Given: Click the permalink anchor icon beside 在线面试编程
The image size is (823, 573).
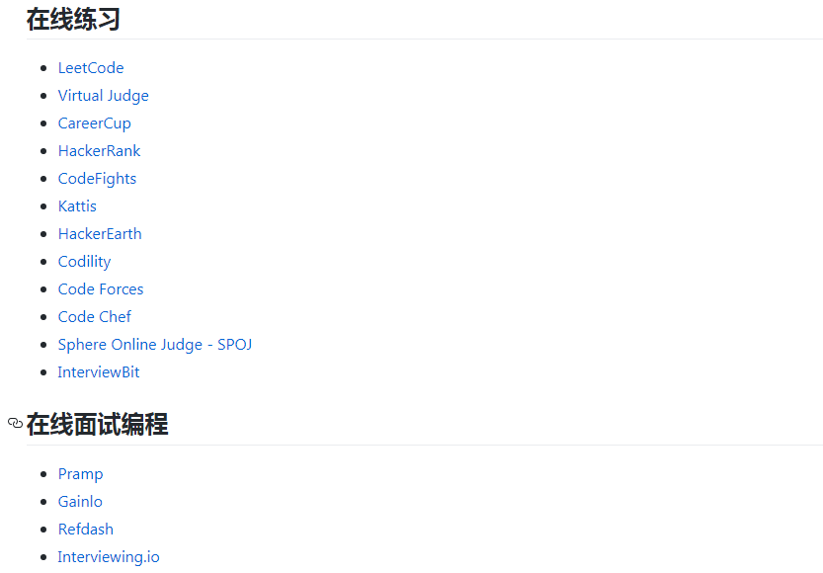Looking at the screenshot, I should (14, 423).
